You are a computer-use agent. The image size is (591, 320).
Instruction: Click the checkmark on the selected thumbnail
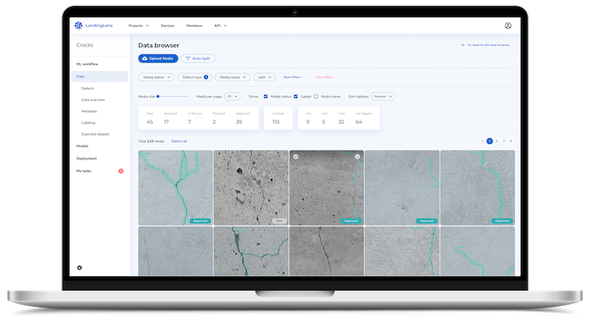(296, 156)
